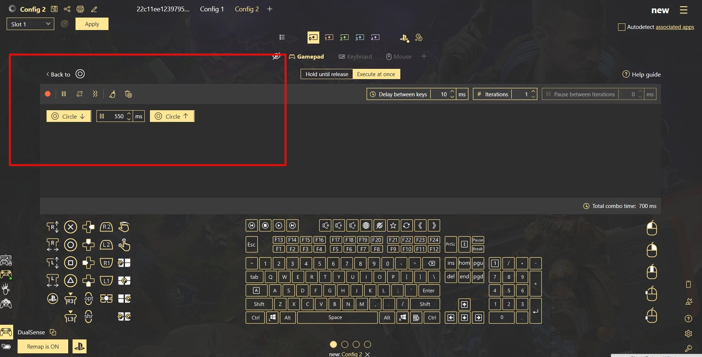Click the red record combo button
The height and width of the screenshot is (357, 702).
pyautogui.click(x=48, y=94)
